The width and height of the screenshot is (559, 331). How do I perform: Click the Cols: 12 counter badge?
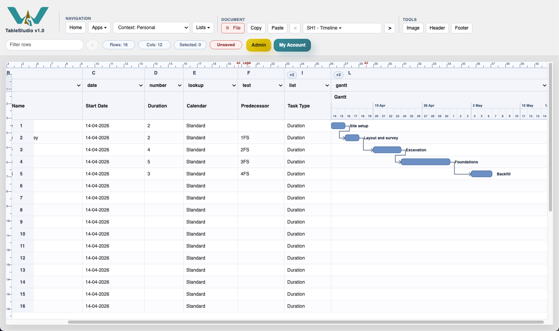pyautogui.click(x=155, y=45)
